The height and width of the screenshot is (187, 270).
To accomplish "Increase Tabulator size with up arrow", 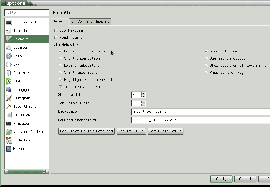I will click(143, 102).
